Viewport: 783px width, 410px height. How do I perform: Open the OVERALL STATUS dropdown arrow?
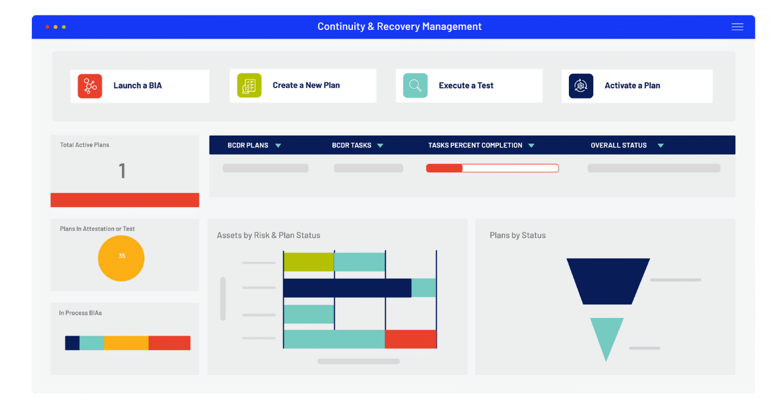[660, 146]
